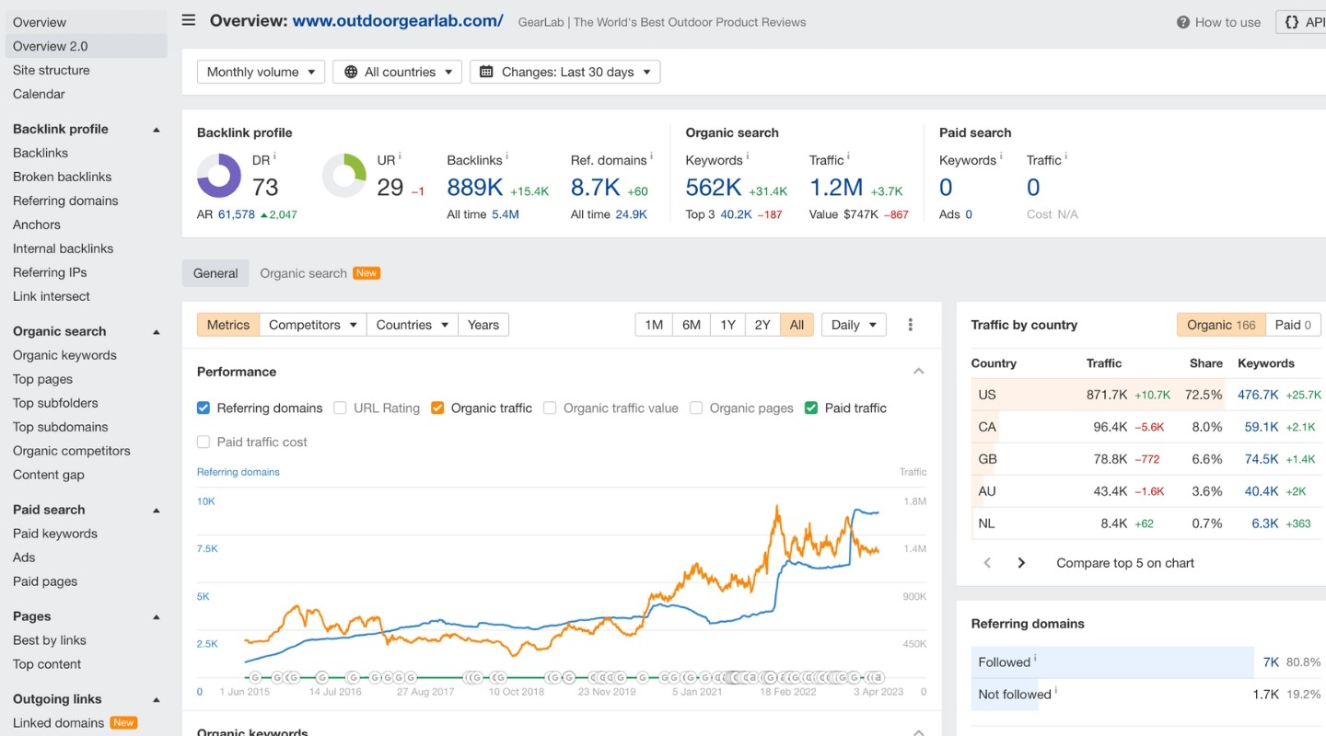Open the Changes: Last 30 days dropdown
This screenshot has height=736, width=1326.
[x=564, y=72]
